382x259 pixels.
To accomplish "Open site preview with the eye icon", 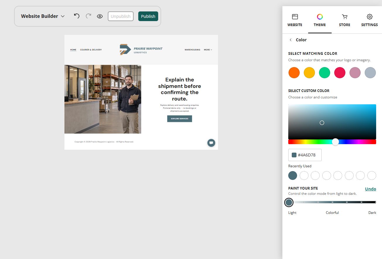I will coord(100,16).
